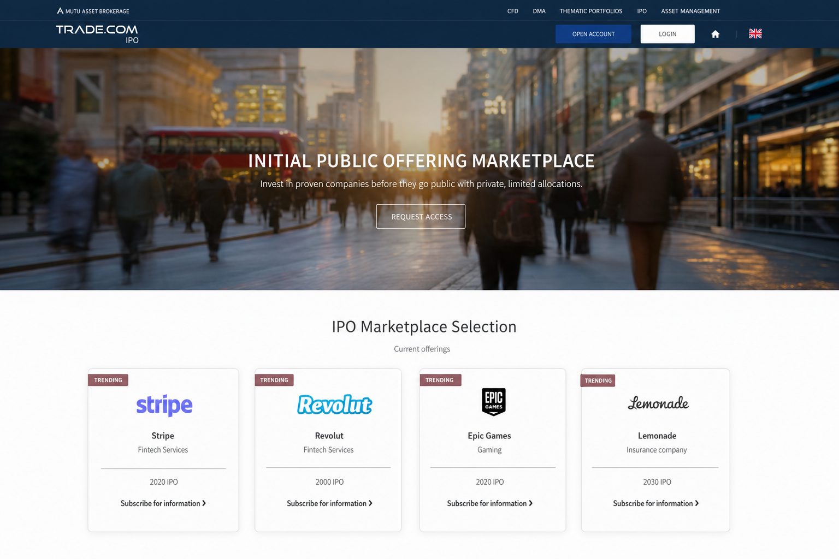Click the Revolut logo image

tap(334, 405)
